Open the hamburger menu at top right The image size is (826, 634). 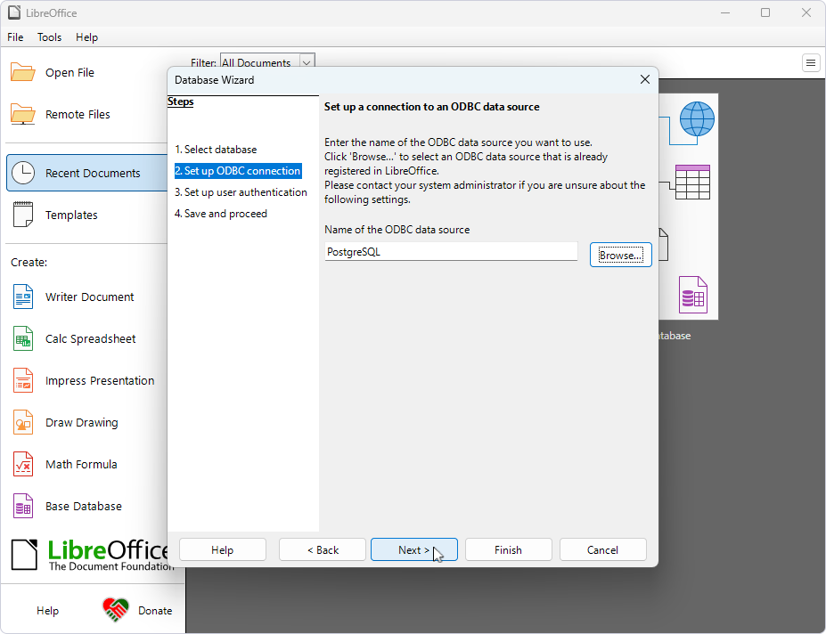(x=811, y=62)
